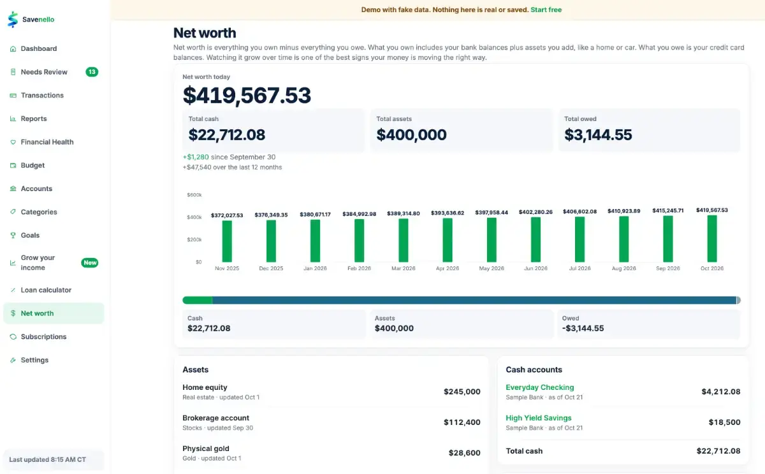Click the $419,567.53 net worth figure
The image size is (765, 474).
pyautogui.click(x=247, y=96)
